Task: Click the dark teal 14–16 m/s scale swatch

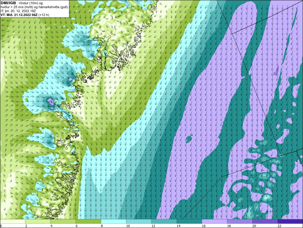Action: click(189, 221)
